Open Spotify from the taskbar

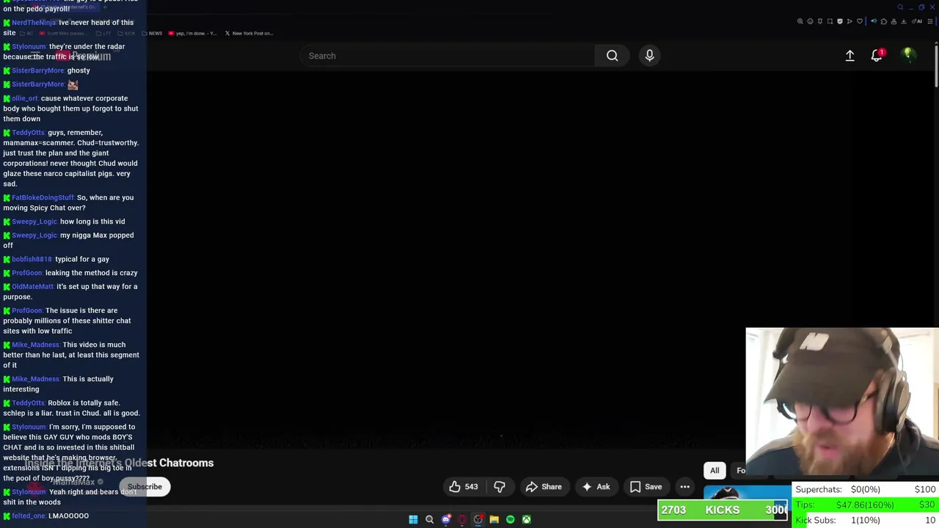tap(510, 520)
